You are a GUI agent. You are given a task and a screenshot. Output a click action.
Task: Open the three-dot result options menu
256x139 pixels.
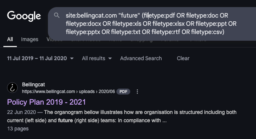click(137, 92)
